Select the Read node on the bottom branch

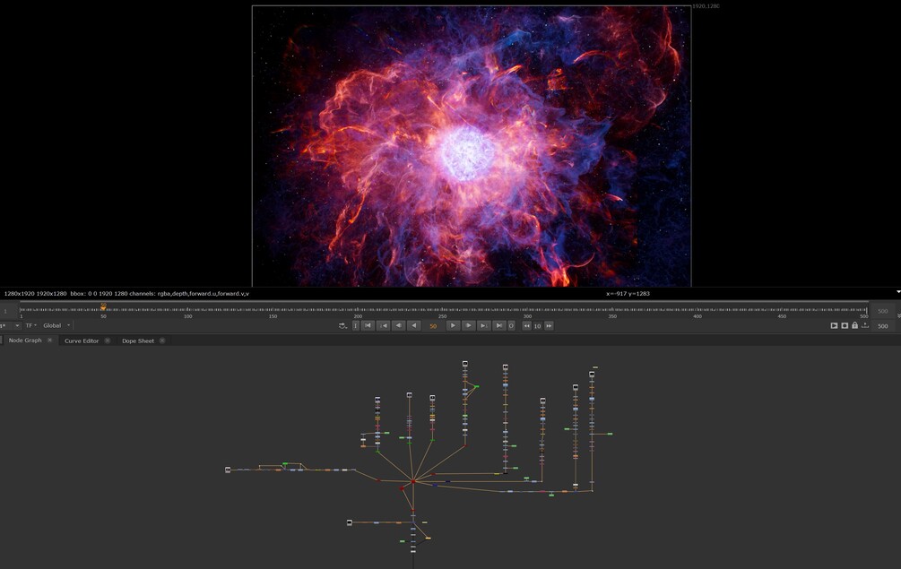click(x=350, y=522)
